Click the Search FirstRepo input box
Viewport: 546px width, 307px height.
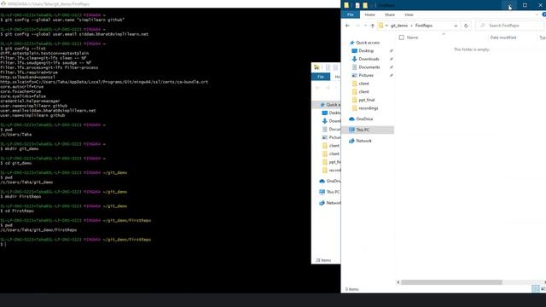point(510,26)
